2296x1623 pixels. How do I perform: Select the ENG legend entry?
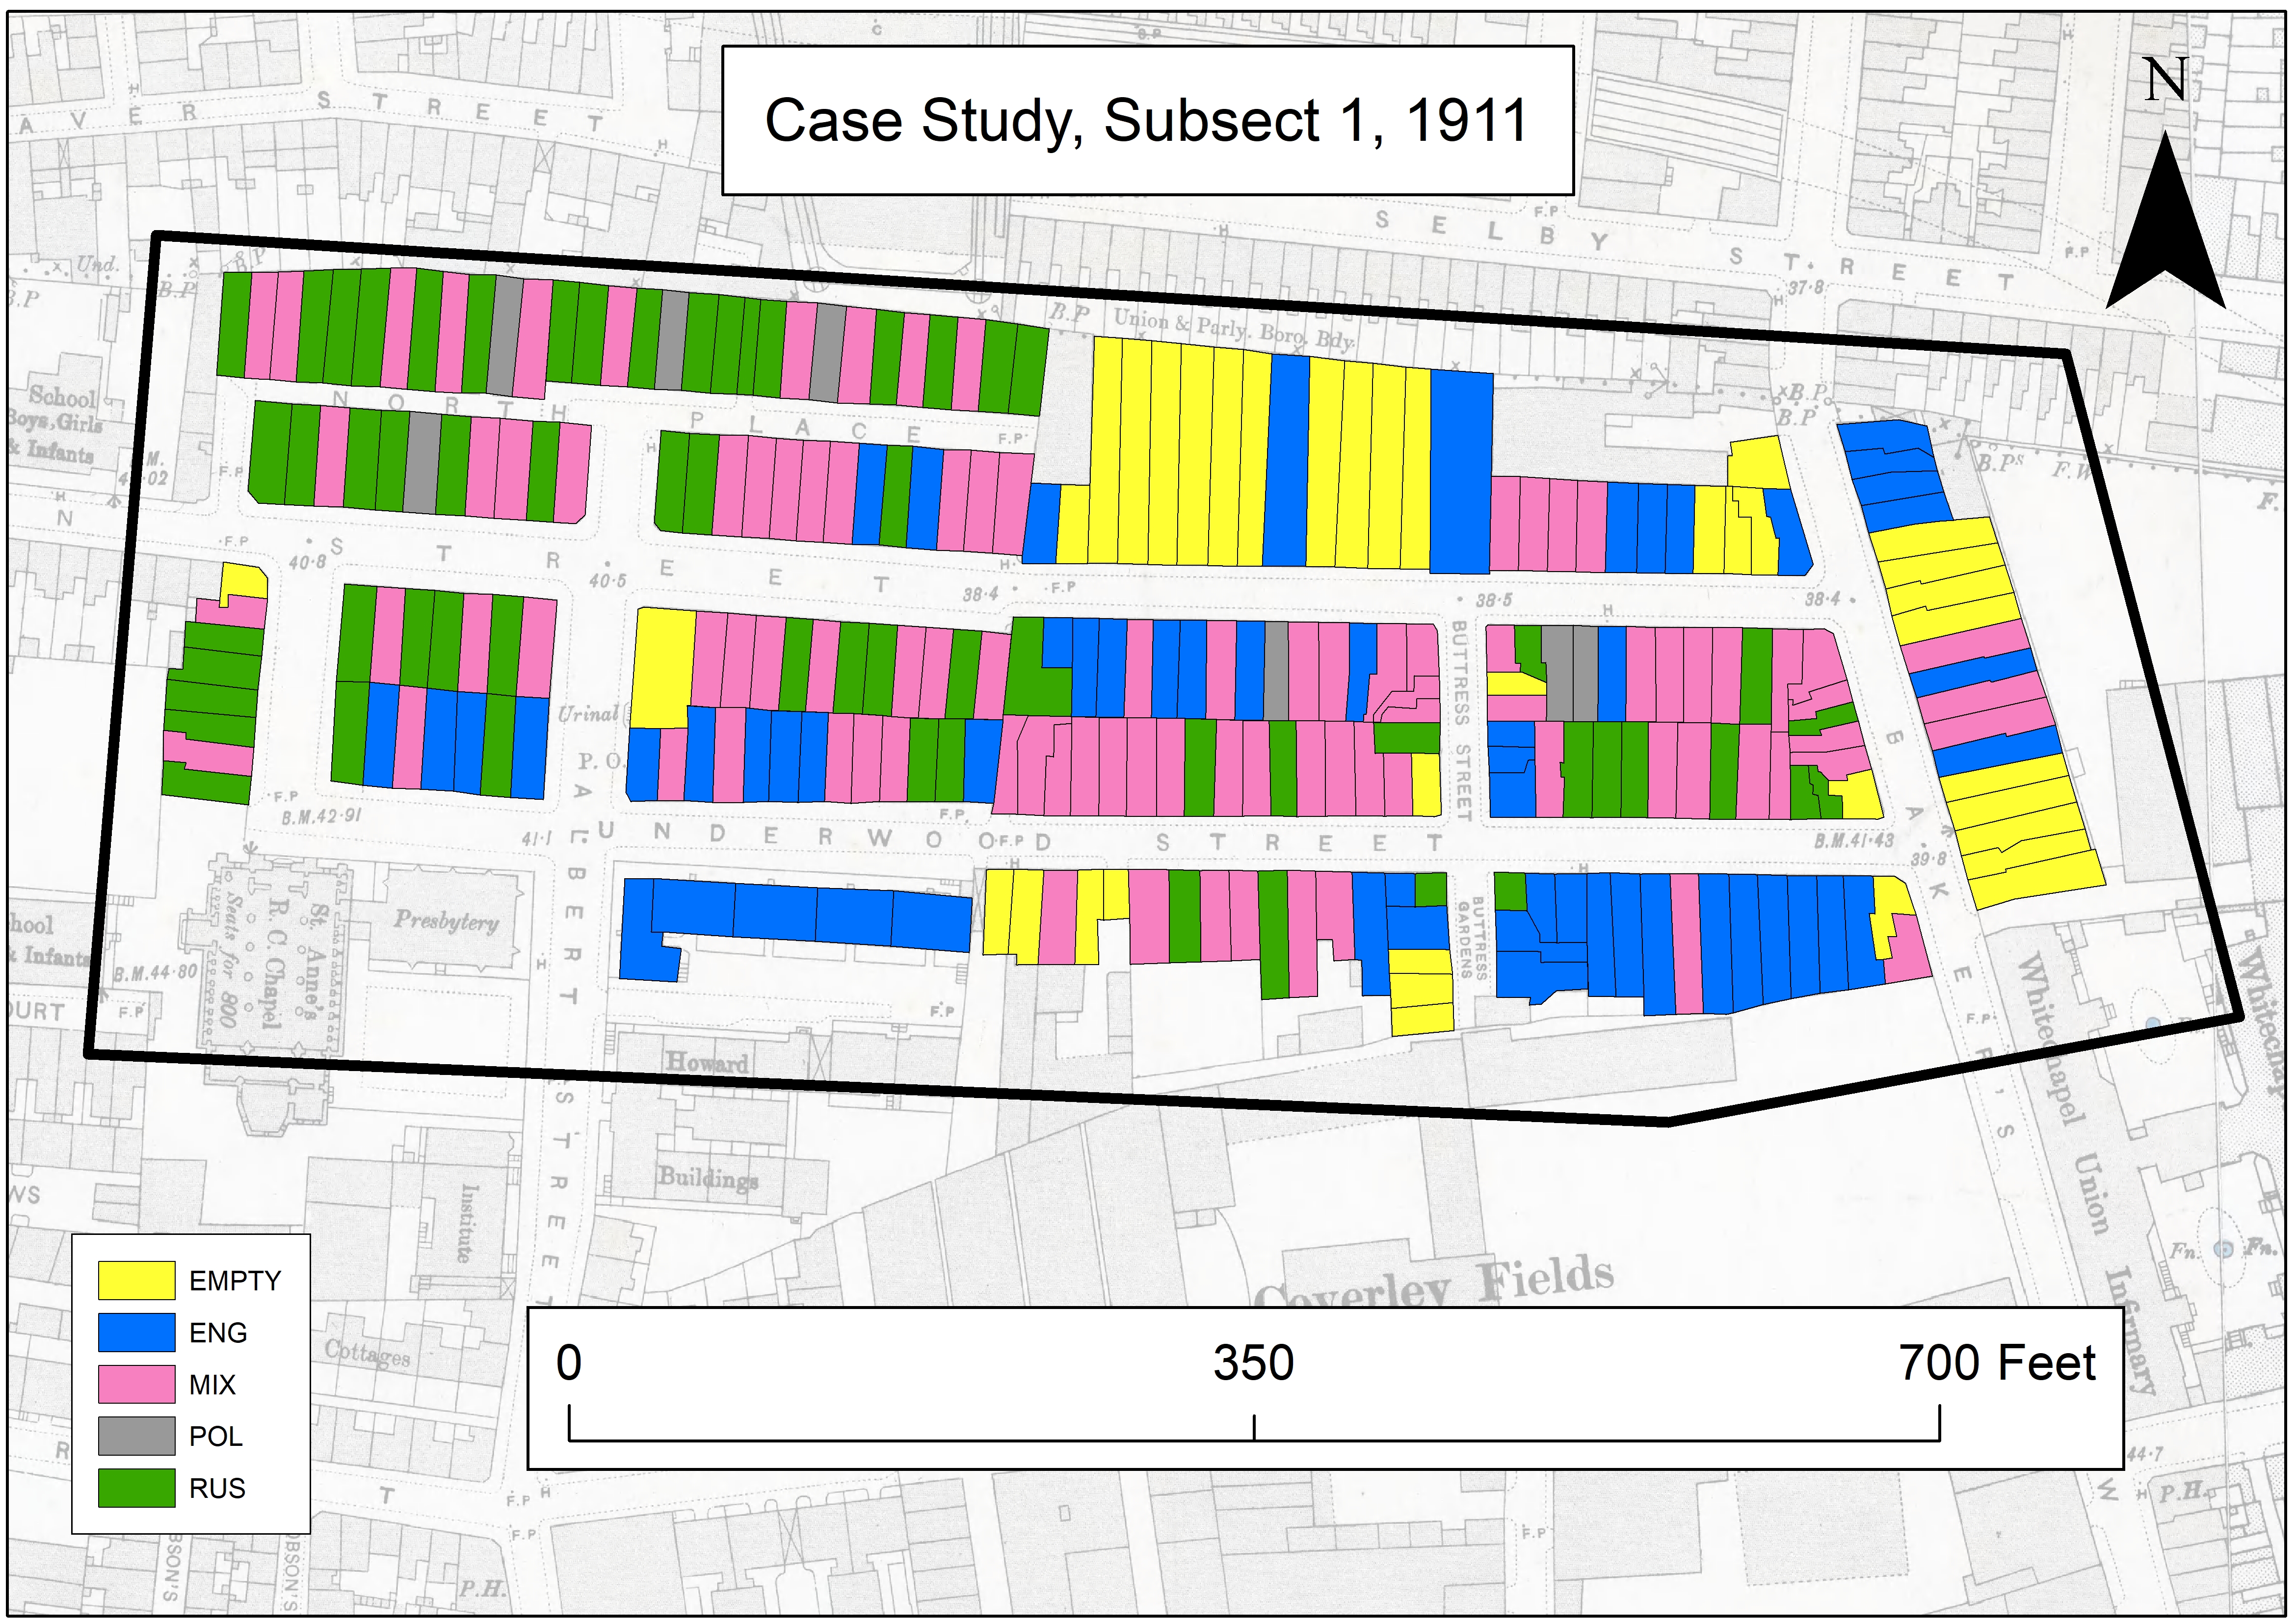[x=219, y=1332]
